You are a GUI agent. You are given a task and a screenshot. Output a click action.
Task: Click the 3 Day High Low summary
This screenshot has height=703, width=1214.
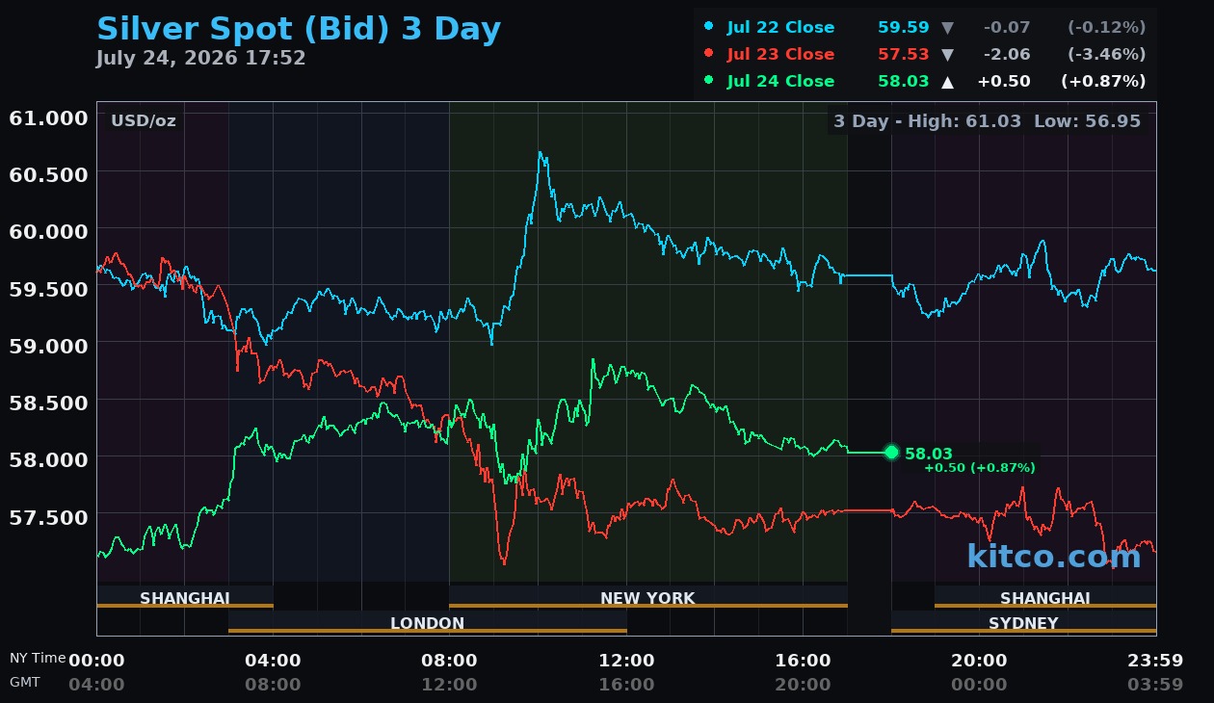click(987, 121)
